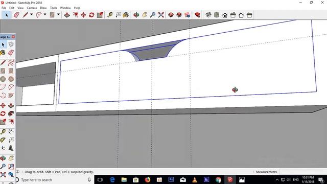Open the Tools menu
The width and height of the screenshot is (327, 184).
53,8
